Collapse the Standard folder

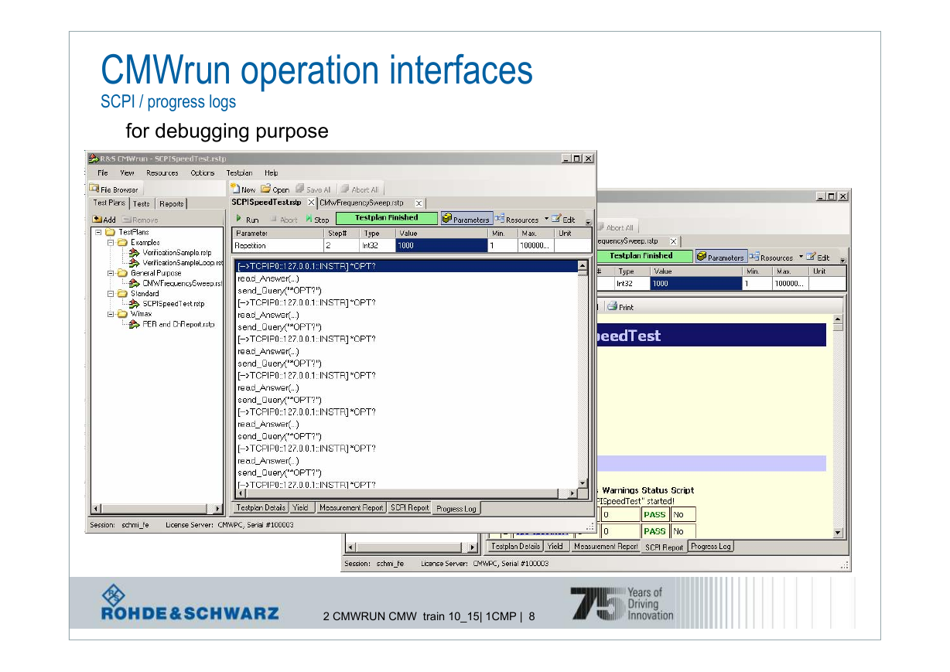coord(111,294)
